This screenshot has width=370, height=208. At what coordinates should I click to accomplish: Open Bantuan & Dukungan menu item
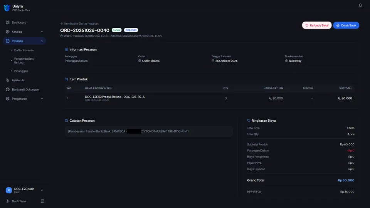coord(25,89)
